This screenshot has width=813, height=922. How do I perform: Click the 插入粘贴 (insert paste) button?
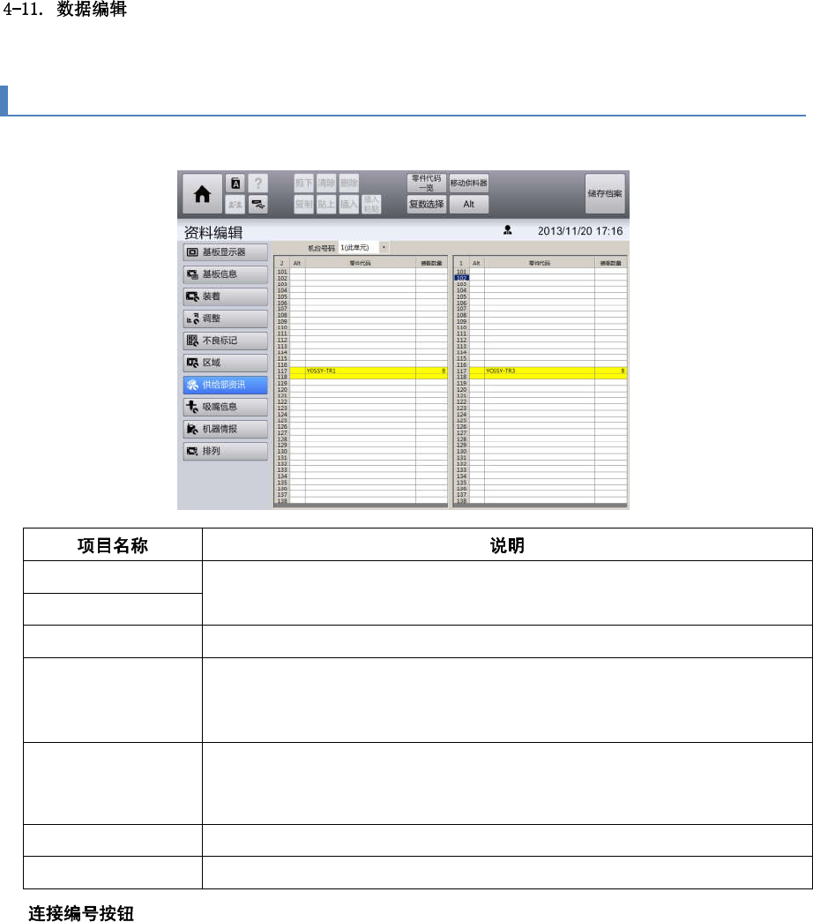click(x=371, y=204)
